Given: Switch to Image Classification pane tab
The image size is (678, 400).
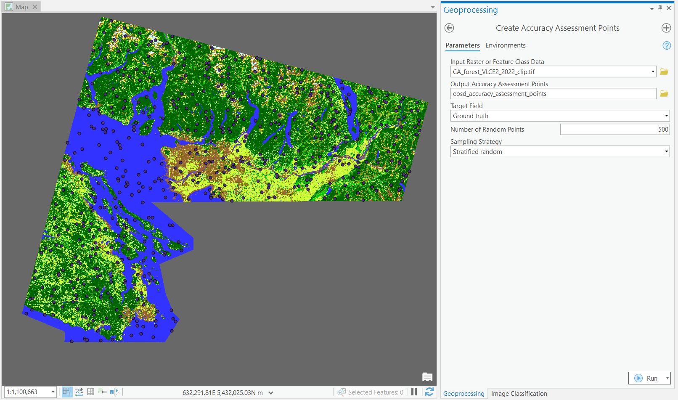Looking at the screenshot, I should [519, 394].
